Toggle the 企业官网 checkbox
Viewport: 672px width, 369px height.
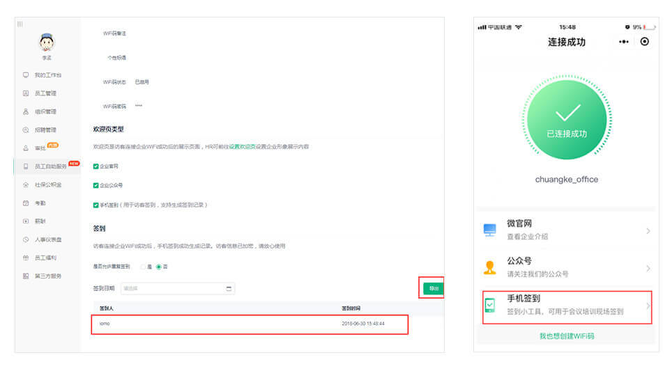96,166
